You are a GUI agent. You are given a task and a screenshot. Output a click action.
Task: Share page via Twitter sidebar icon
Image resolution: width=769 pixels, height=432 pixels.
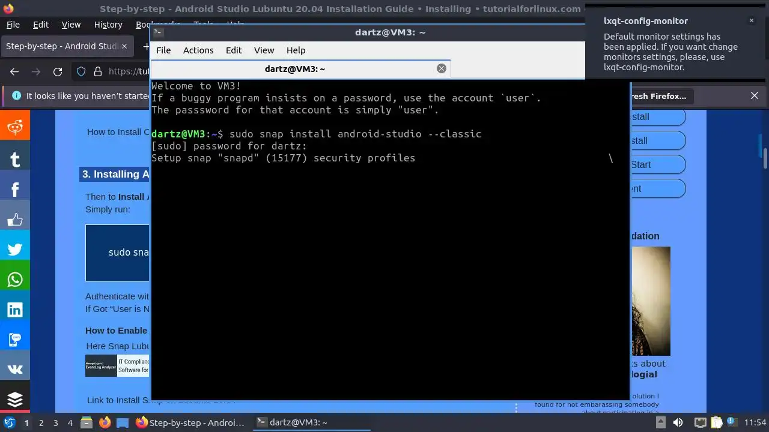pos(15,250)
